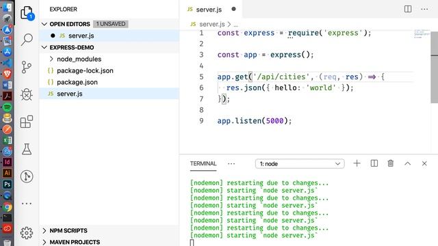Maximize terminal panel with up chevron
The height and width of the screenshot is (246, 438).
pyautogui.click(x=408, y=163)
